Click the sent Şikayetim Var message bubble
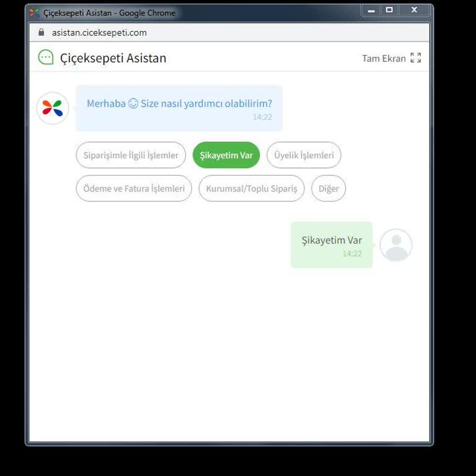Image resolution: width=476 pixels, height=476 pixels. click(332, 245)
